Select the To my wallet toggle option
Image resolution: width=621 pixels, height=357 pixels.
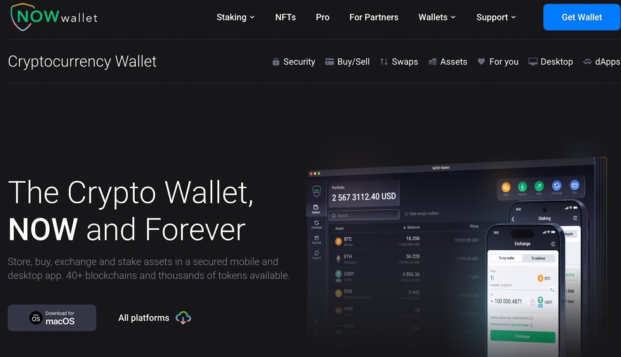[x=506, y=258]
